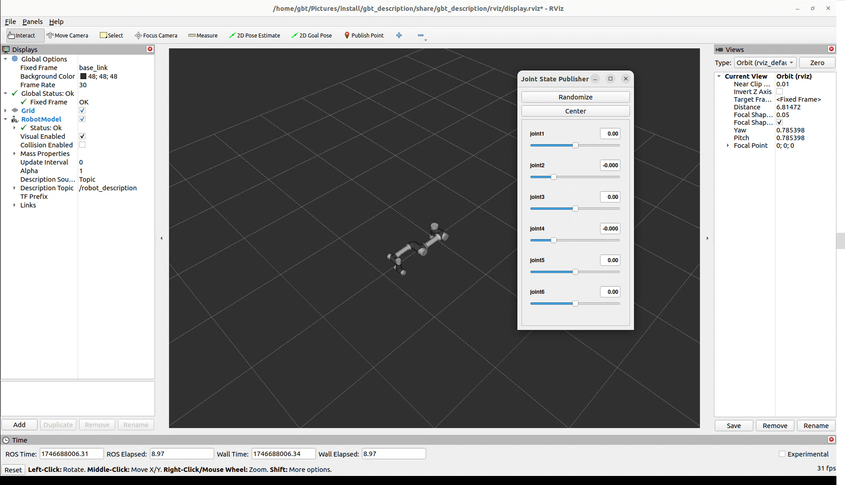
Task: Activate the Focus Camera tool
Action: tap(156, 35)
